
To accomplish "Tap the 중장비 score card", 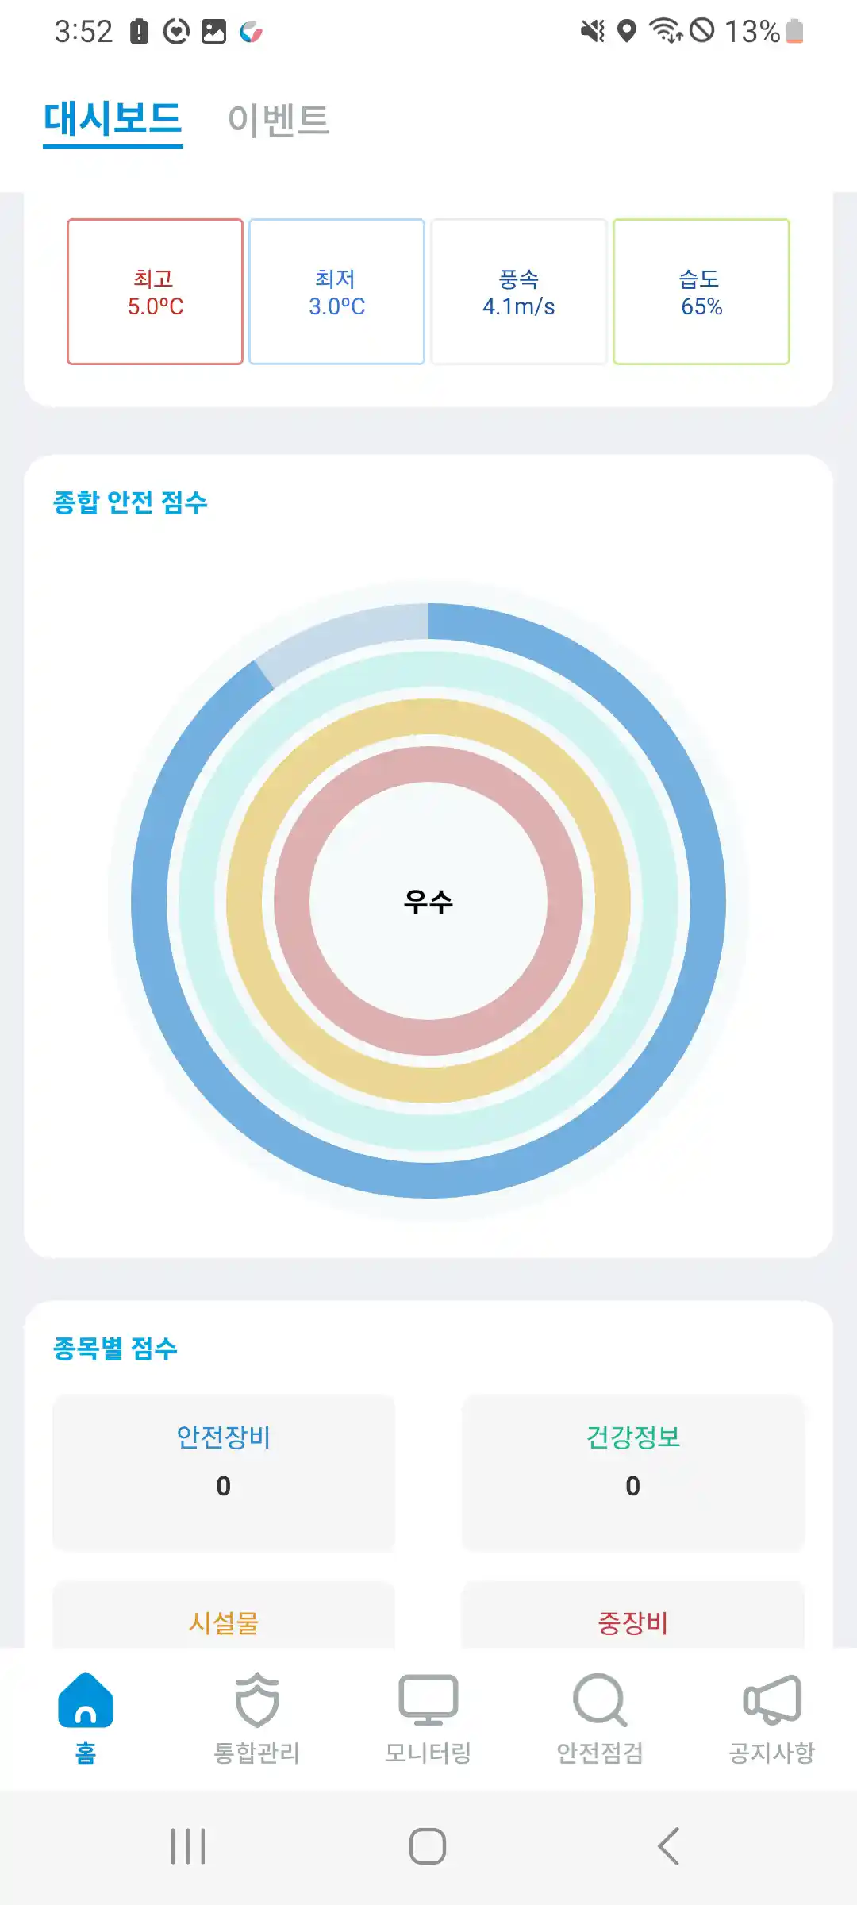I will (633, 1619).
